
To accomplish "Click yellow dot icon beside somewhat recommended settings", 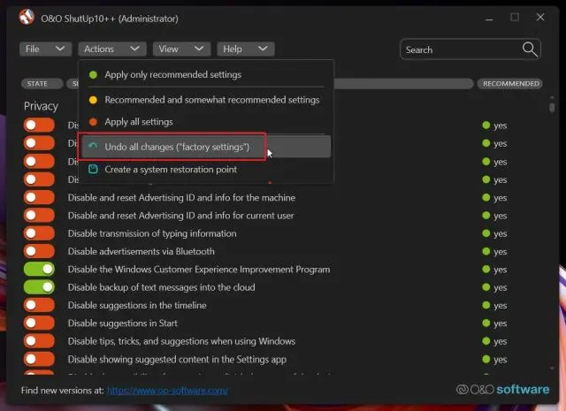I will pos(93,100).
